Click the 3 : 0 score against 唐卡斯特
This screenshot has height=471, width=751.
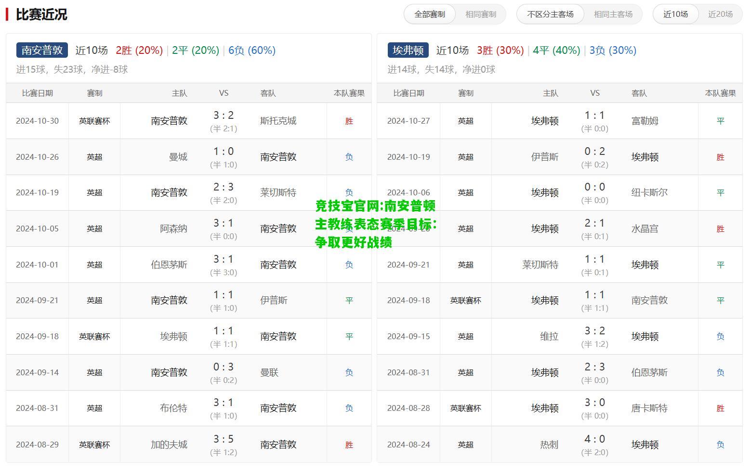click(594, 403)
